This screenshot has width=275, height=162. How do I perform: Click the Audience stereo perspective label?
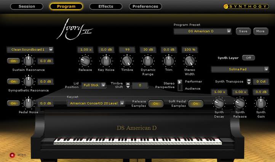pyautogui.click(x=193, y=89)
